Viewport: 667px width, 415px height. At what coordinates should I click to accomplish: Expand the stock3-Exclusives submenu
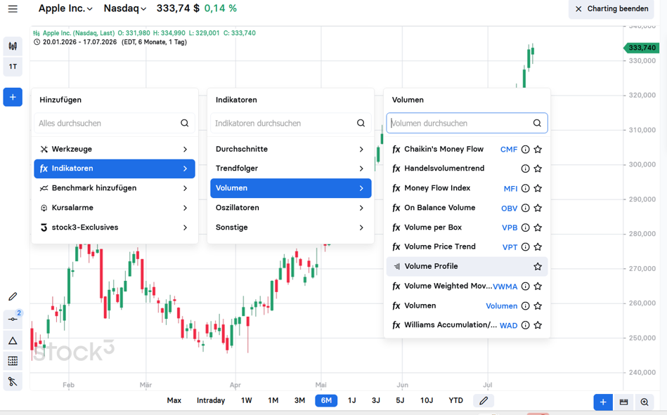[115, 227]
